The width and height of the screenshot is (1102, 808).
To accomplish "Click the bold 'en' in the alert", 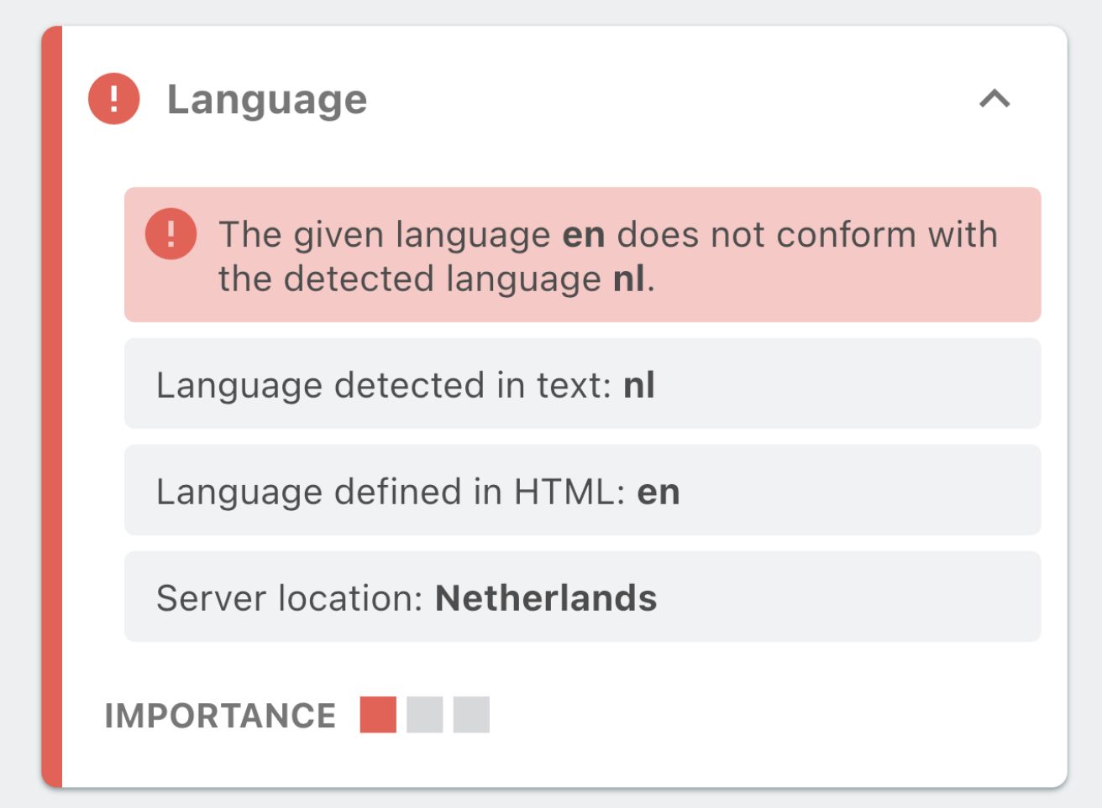I will coord(584,235).
